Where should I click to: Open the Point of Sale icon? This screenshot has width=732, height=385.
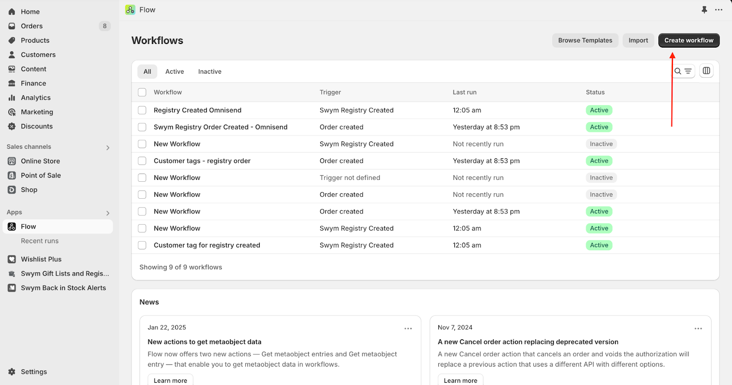pyautogui.click(x=12, y=175)
